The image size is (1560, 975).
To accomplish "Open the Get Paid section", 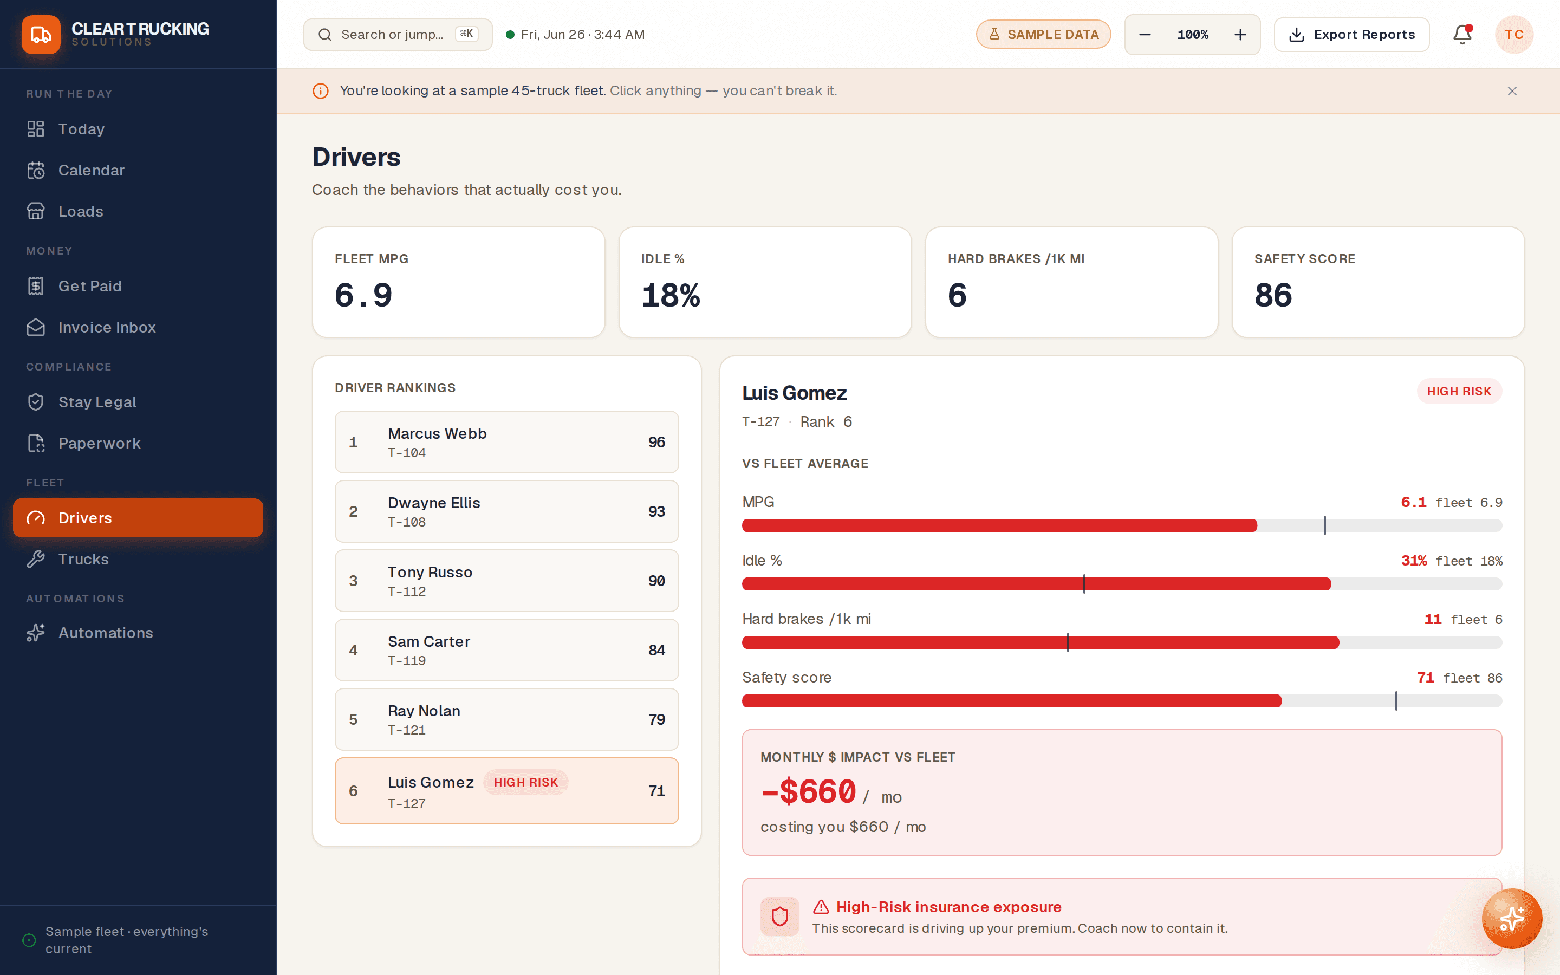I will (x=138, y=287).
